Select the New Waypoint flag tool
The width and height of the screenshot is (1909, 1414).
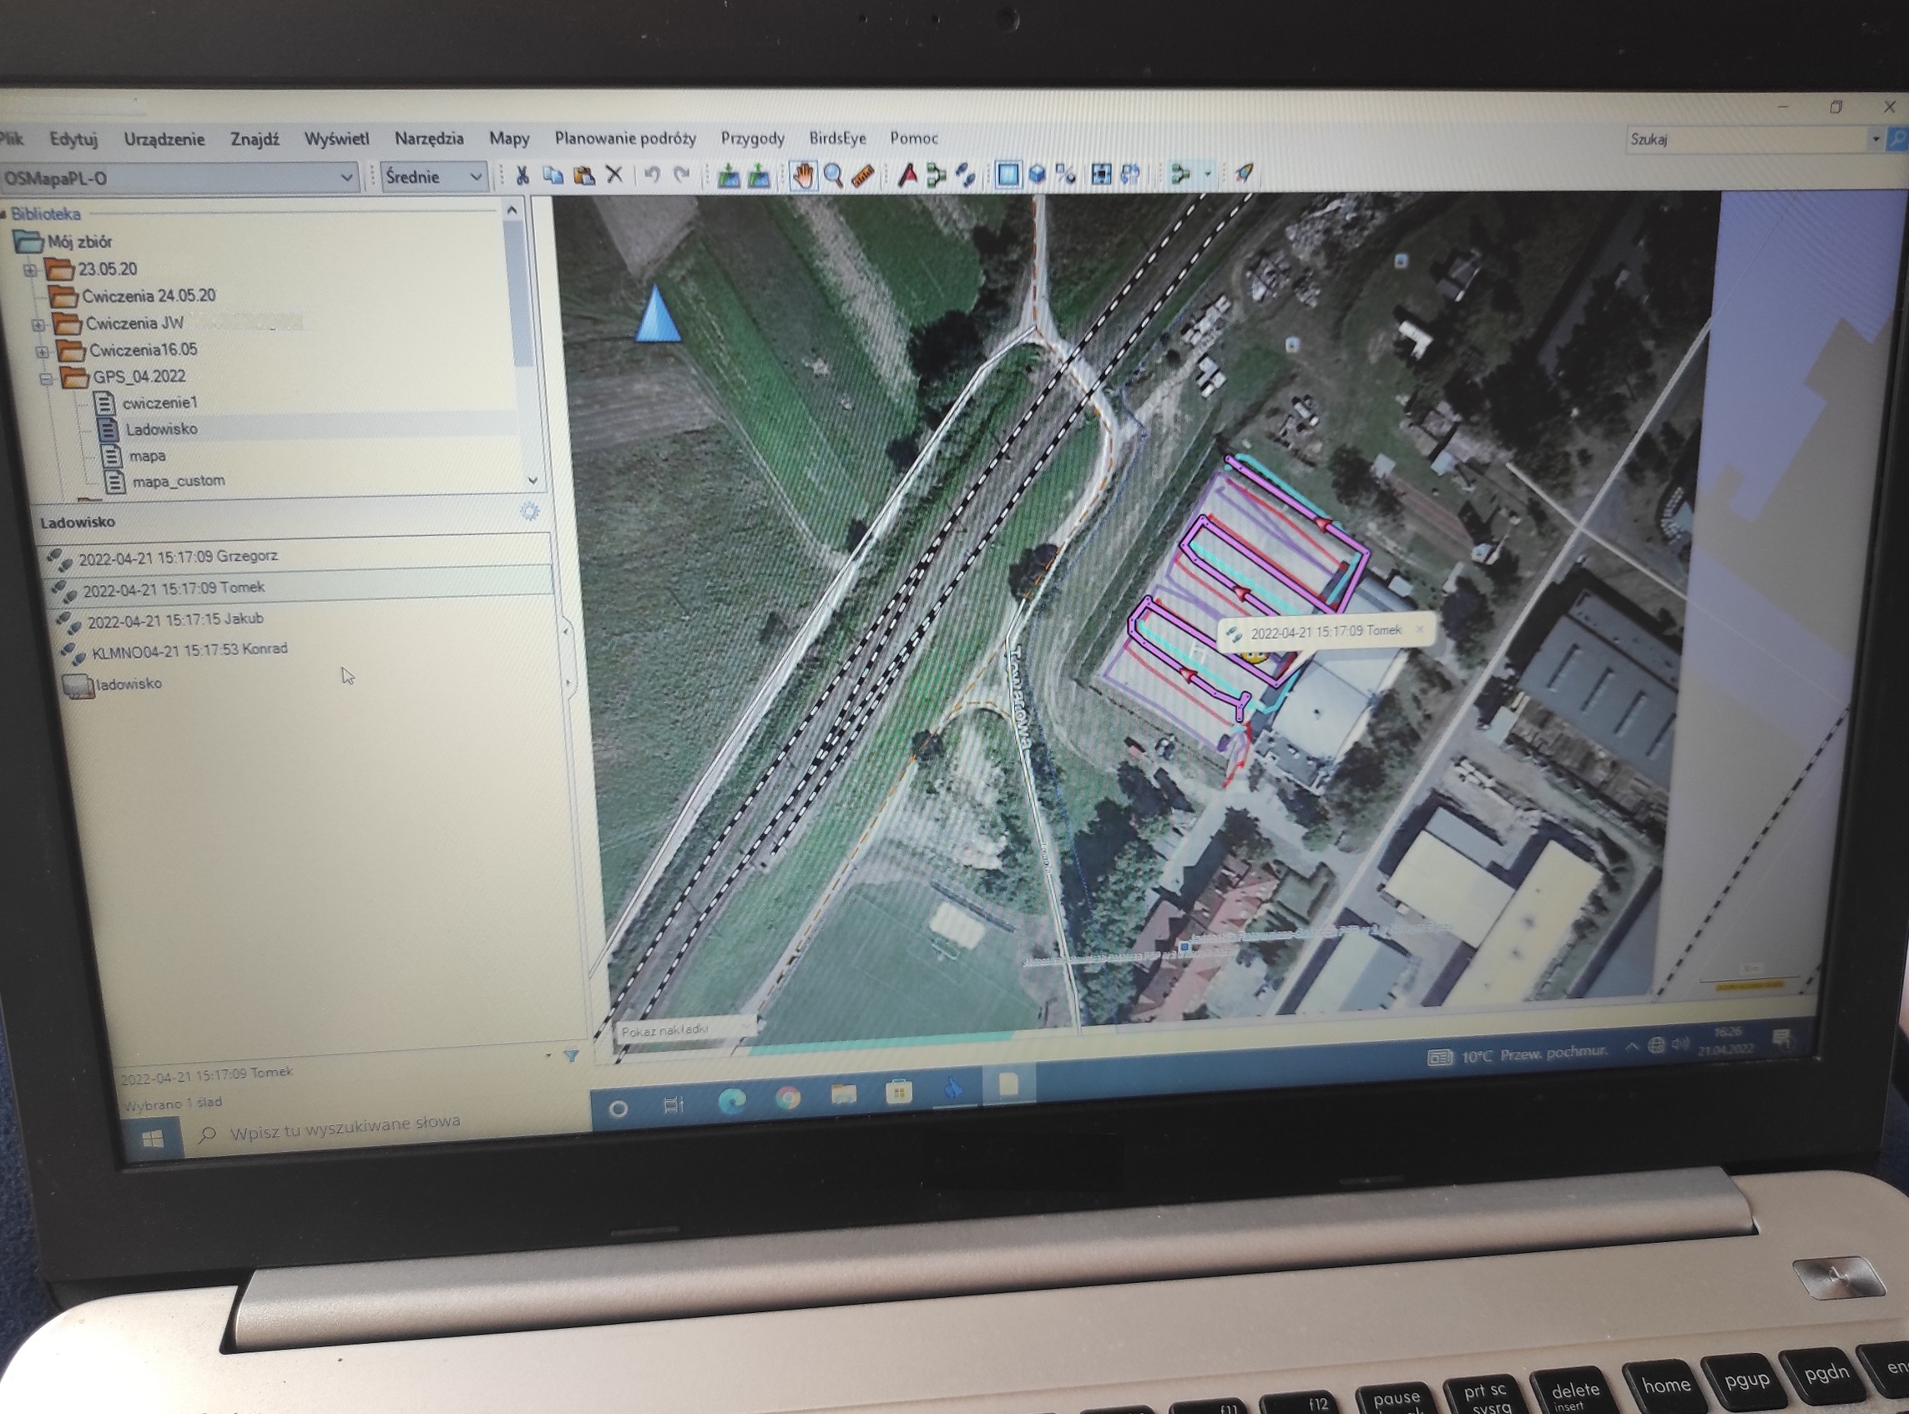pyautogui.click(x=907, y=176)
